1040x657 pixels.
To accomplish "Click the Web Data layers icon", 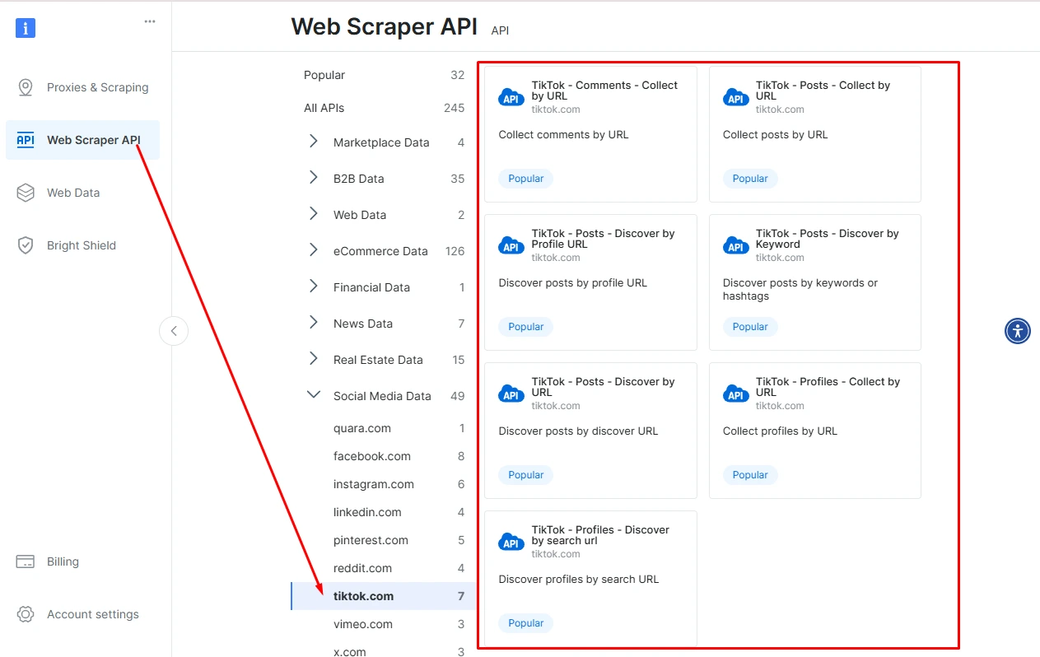I will (x=26, y=193).
